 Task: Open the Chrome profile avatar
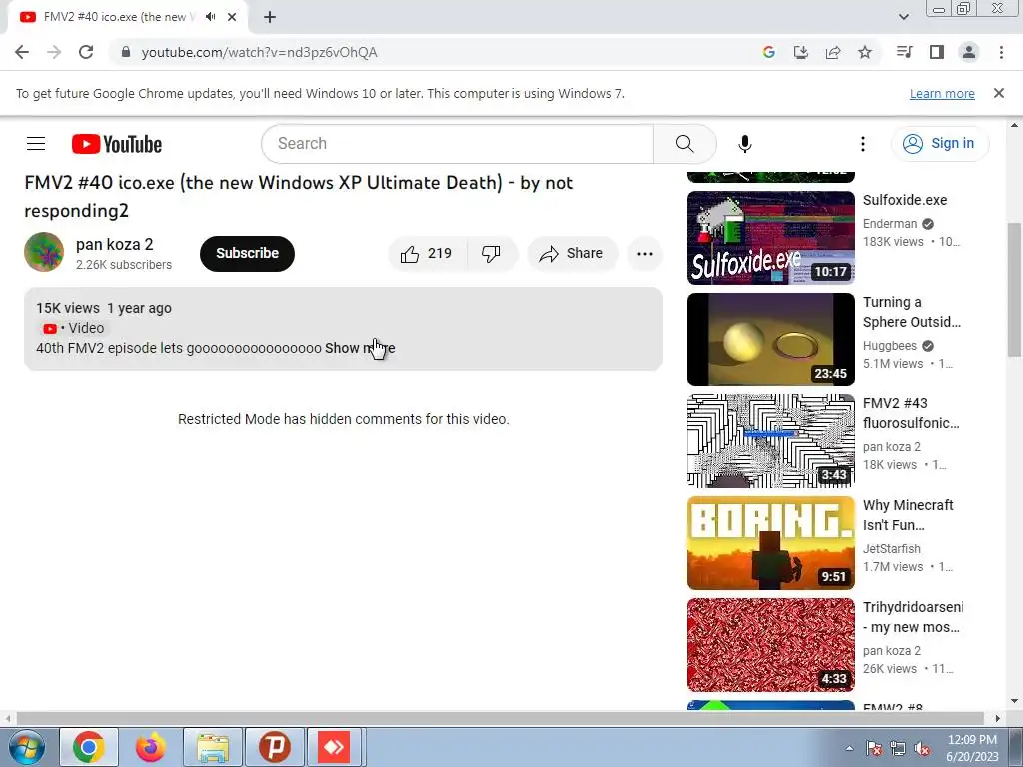(x=969, y=52)
